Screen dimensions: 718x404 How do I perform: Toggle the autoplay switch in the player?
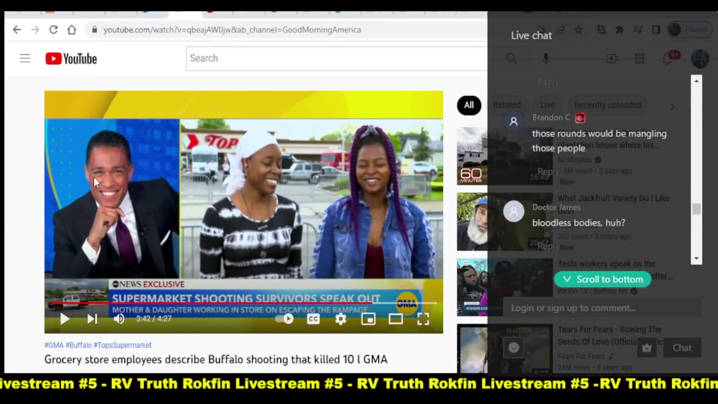285,319
